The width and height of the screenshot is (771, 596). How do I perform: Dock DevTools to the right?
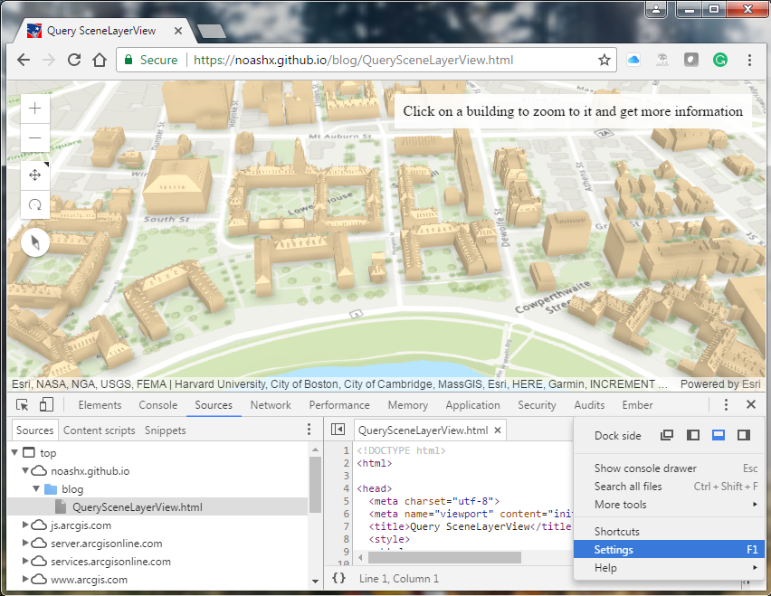[x=744, y=435]
